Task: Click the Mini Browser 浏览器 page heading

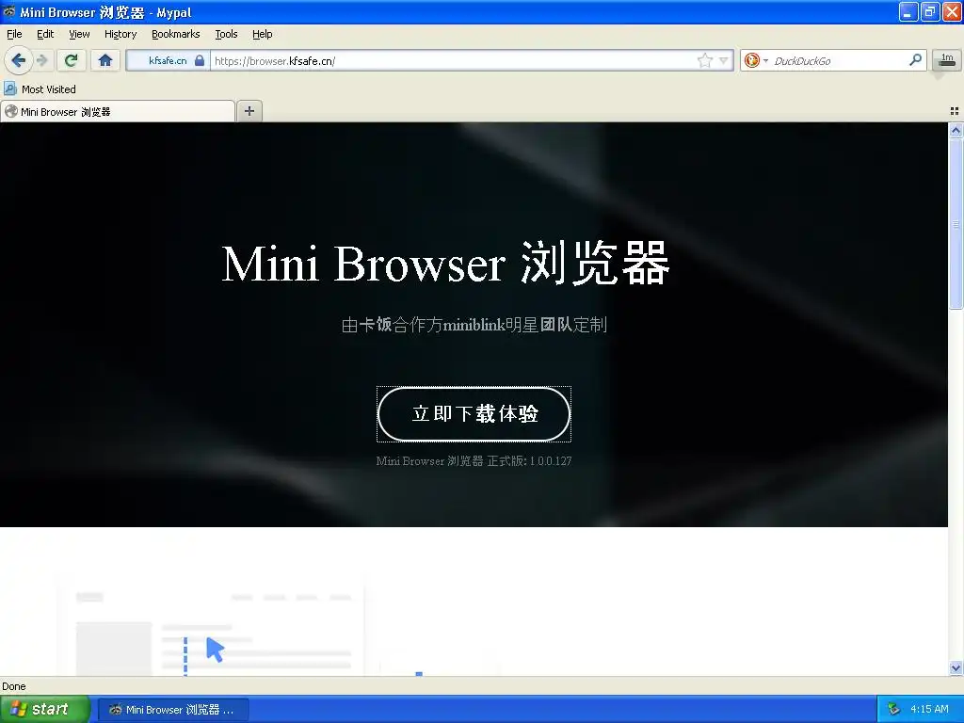Action: pos(445,264)
